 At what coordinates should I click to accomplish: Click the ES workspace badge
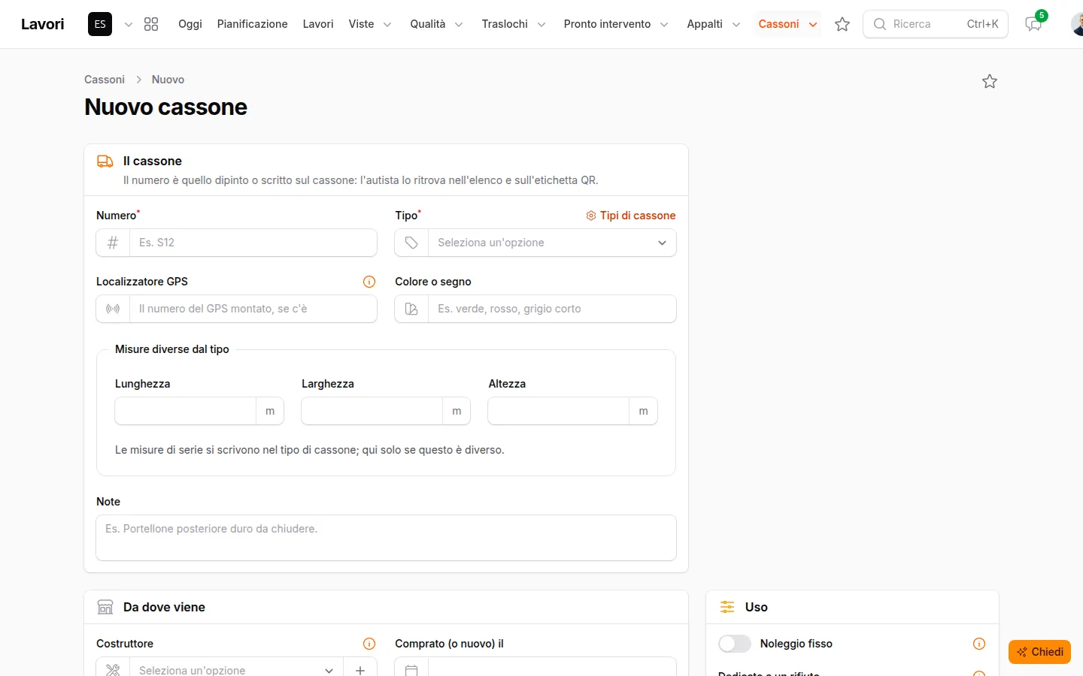[x=100, y=24]
